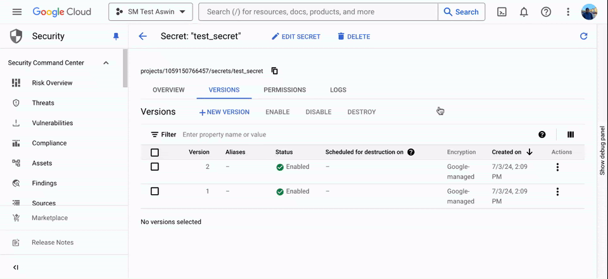Select the checkbox for version 2
Image resolution: width=608 pixels, height=279 pixels.
click(x=155, y=167)
